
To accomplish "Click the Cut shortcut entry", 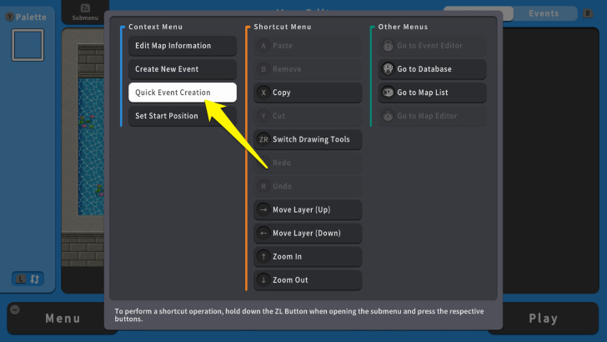I will point(308,116).
